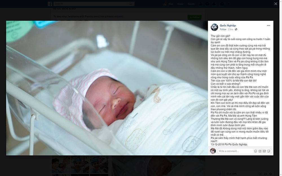Close the photo viewer overlay
Viewport: 282px width, 176px height.
tap(276, 4)
